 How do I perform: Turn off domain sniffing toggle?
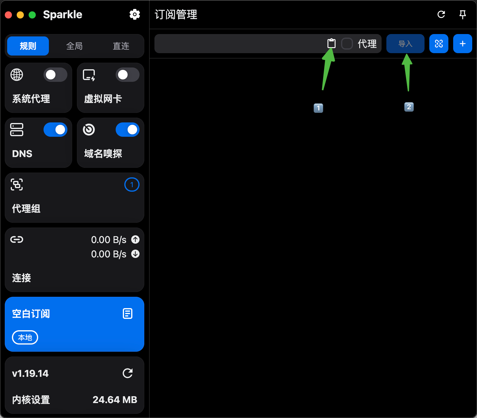pyautogui.click(x=127, y=130)
